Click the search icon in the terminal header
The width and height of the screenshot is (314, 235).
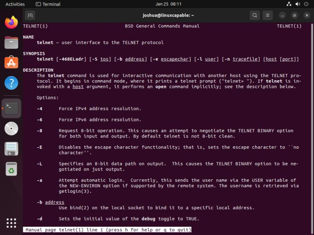[x=255, y=15]
